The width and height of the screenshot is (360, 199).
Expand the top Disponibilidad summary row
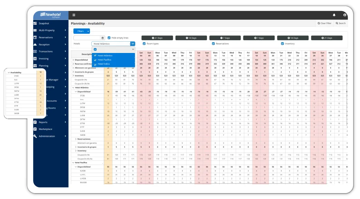(73, 60)
